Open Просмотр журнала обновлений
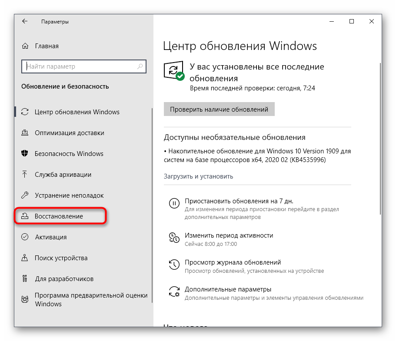The width and height of the screenshot is (396, 341). (233, 262)
